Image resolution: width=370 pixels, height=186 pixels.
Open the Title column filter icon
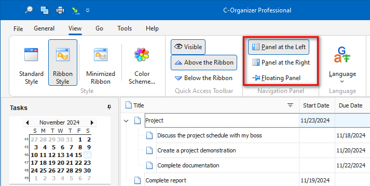pyautogui.click(x=290, y=105)
